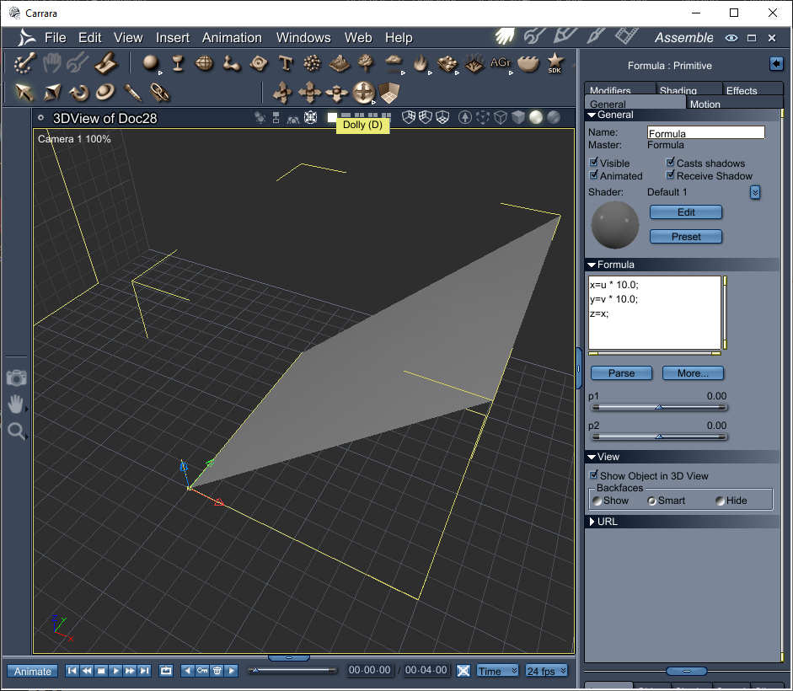The width and height of the screenshot is (793, 691).
Task: Collapse the General section
Action: (x=592, y=115)
